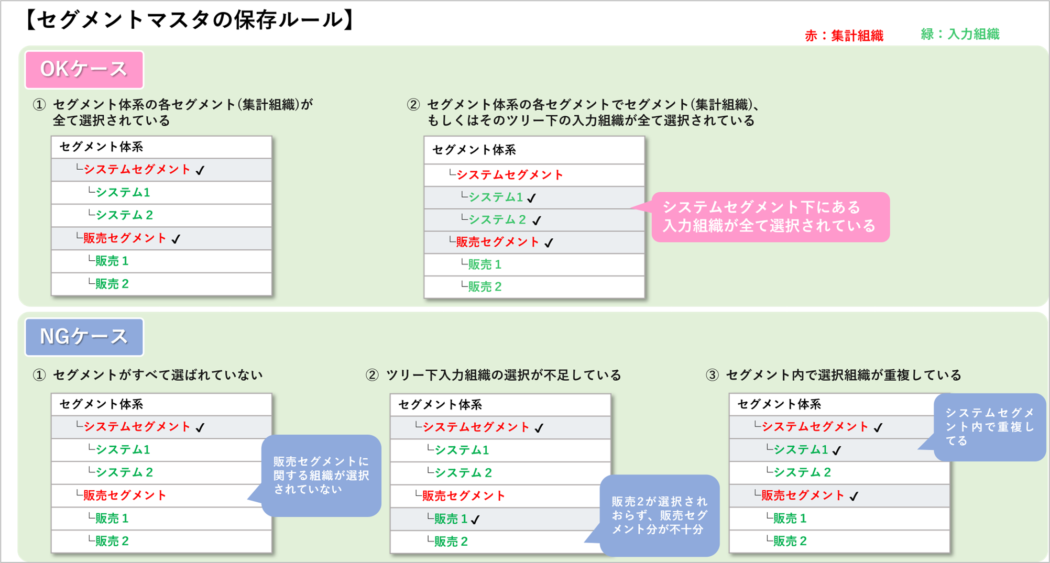The height and width of the screenshot is (563, 1050).
Task: Uncheck システム1 checkmark in NG case ③
Action: point(837,450)
